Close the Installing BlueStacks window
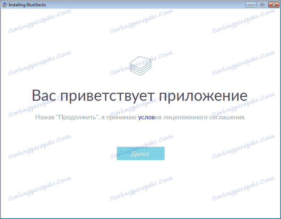This screenshot has width=281, height=219. tap(274, 5)
